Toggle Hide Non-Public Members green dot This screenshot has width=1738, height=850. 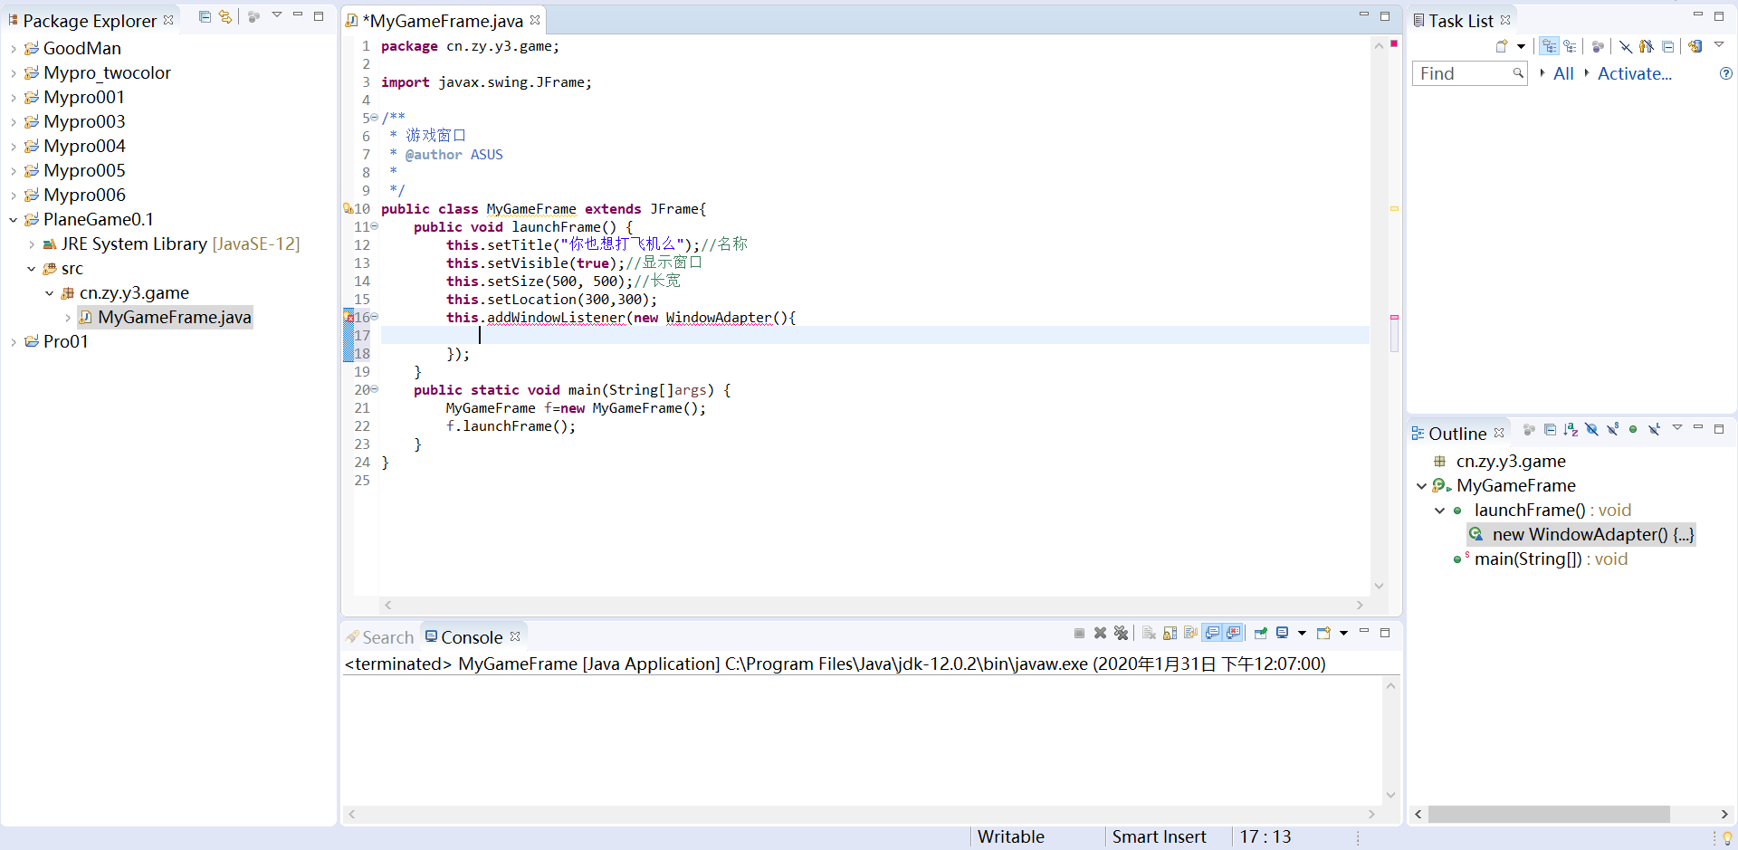[x=1633, y=429]
